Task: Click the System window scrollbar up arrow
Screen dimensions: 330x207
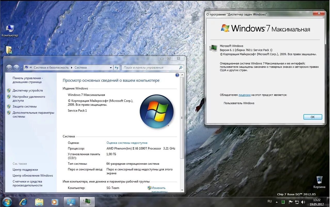Action: click(182, 75)
